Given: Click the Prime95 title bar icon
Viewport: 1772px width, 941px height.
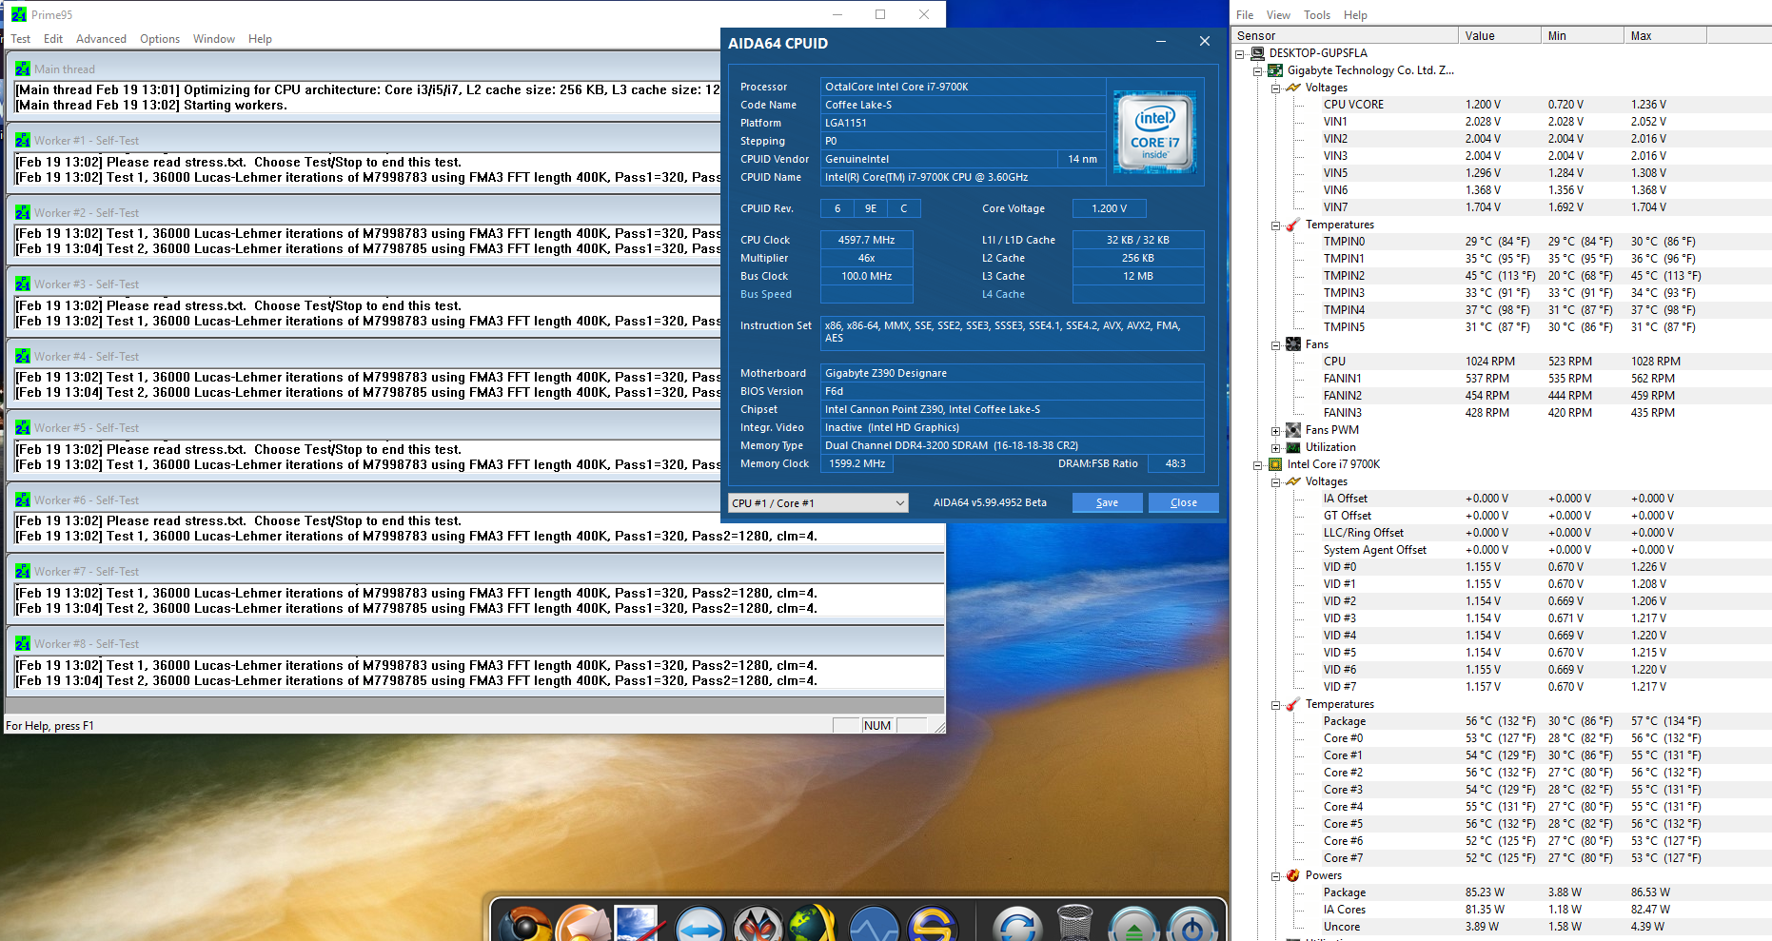Looking at the screenshot, I should (x=19, y=14).
